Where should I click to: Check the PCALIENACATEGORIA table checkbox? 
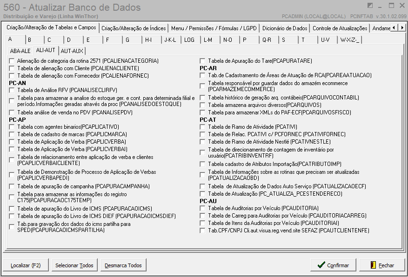(x=12, y=61)
